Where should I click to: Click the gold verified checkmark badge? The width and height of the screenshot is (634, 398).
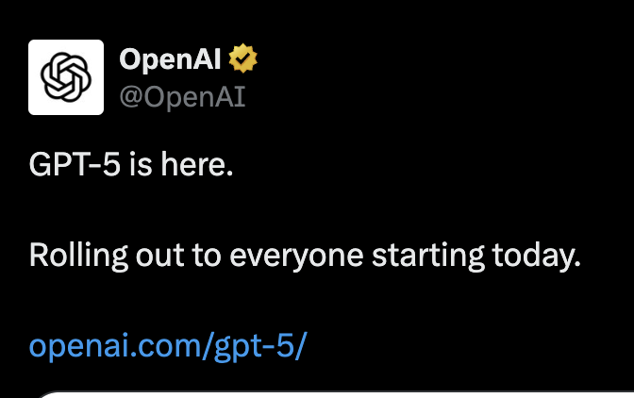[242, 58]
